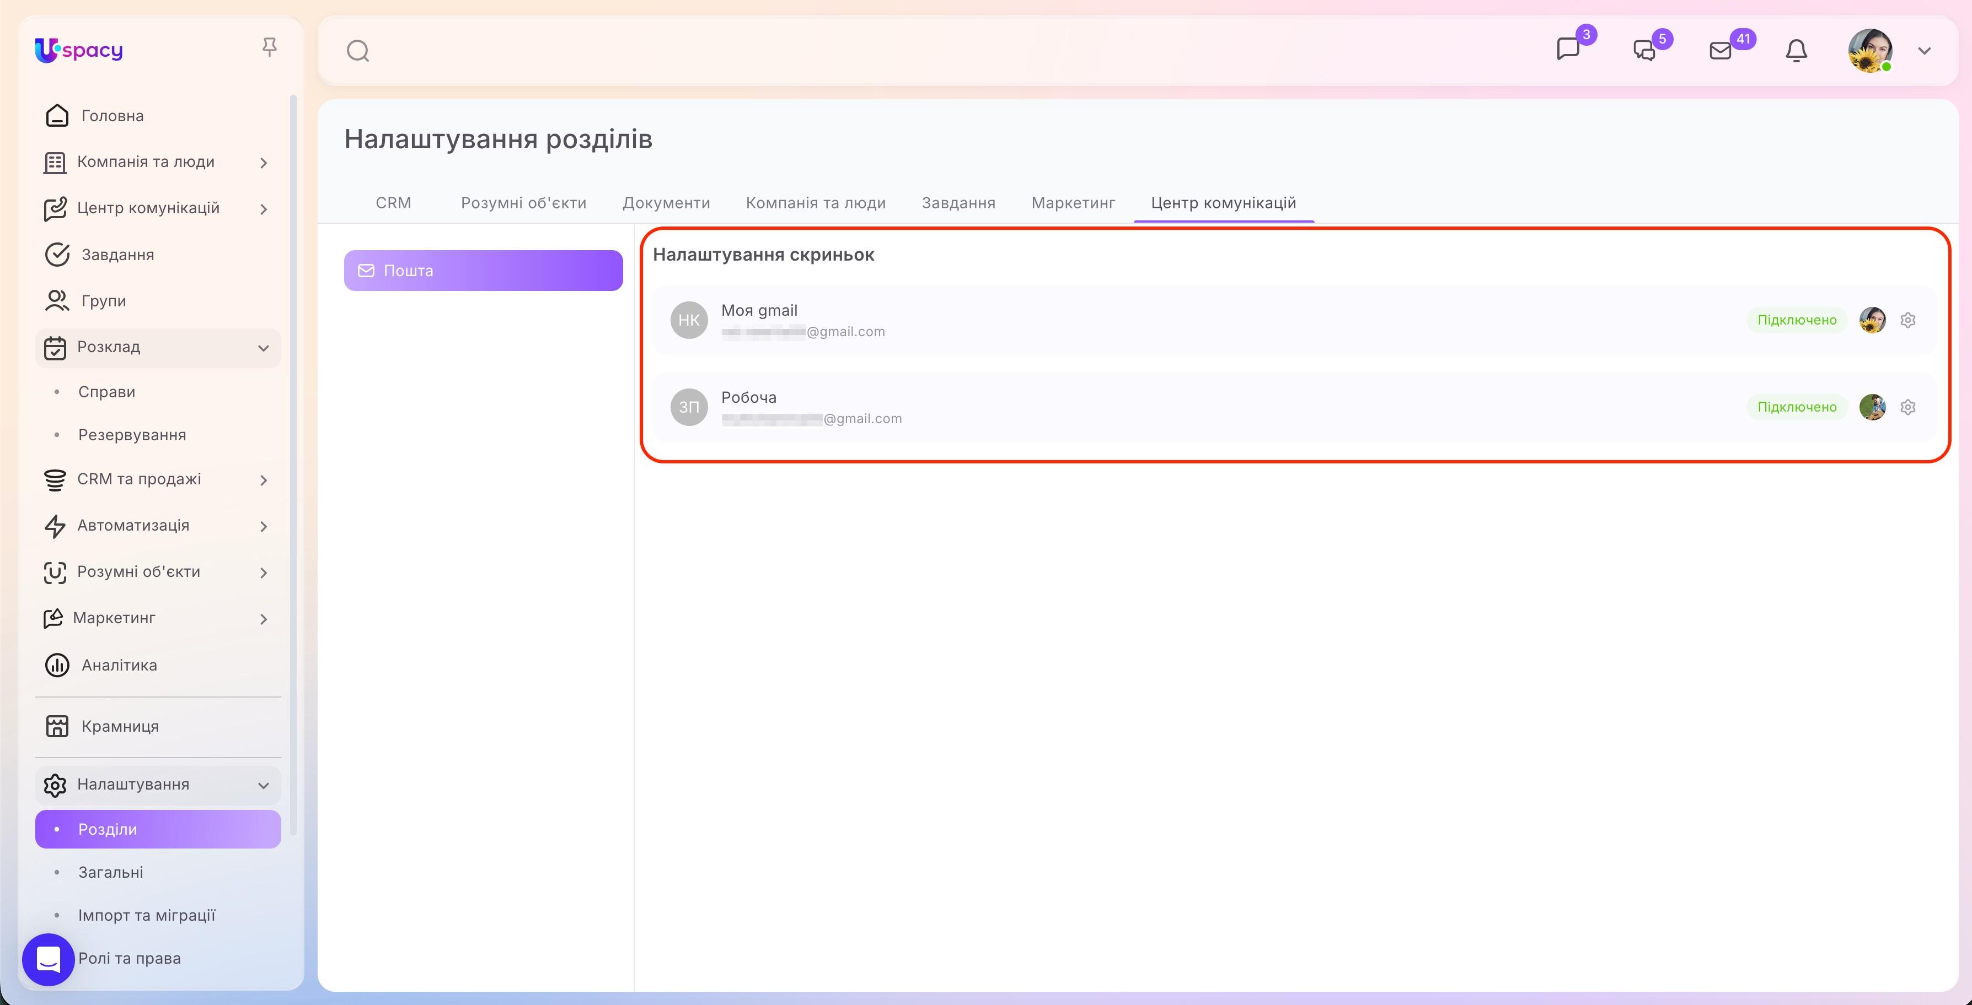This screenshot has height=1005, width=1972.
Task: Click the Автоматизація lightning icon
Action: click(55, 526)
